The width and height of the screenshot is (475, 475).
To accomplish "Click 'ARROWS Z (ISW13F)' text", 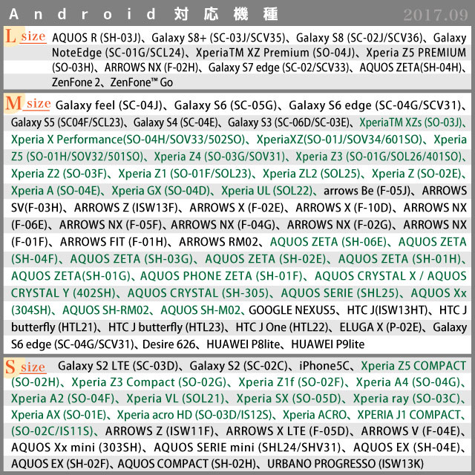I will pos(125,208).
